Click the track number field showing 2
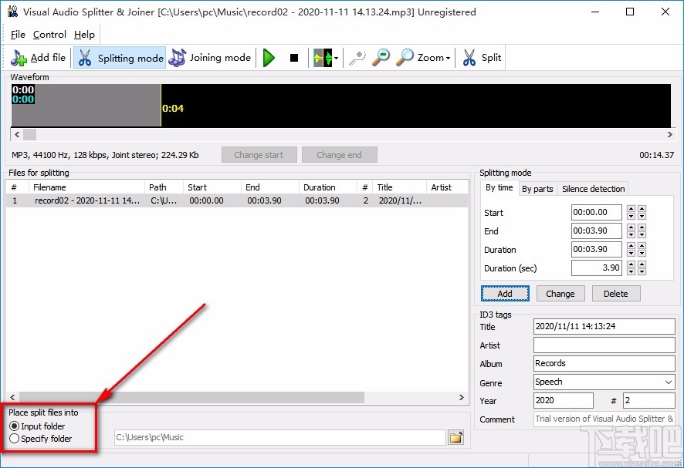This screenshot has width=684, height=468. click(x=649, y=400)
